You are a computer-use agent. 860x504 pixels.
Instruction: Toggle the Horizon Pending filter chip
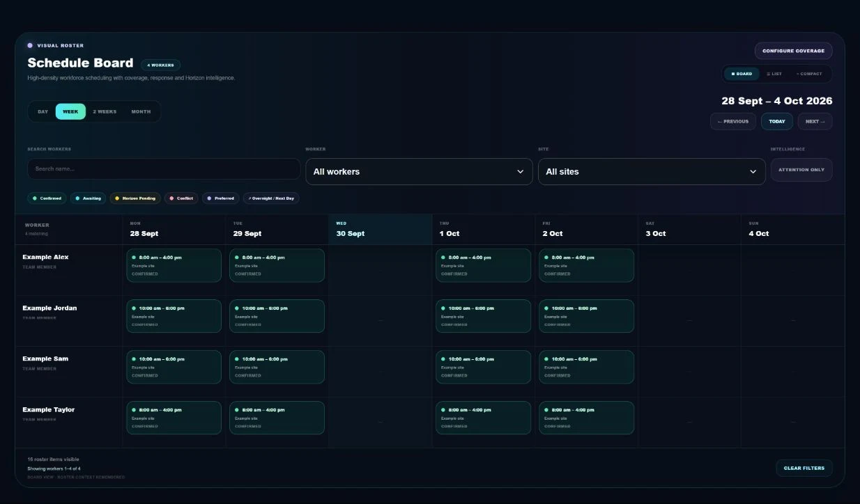(x=135, y=198)
